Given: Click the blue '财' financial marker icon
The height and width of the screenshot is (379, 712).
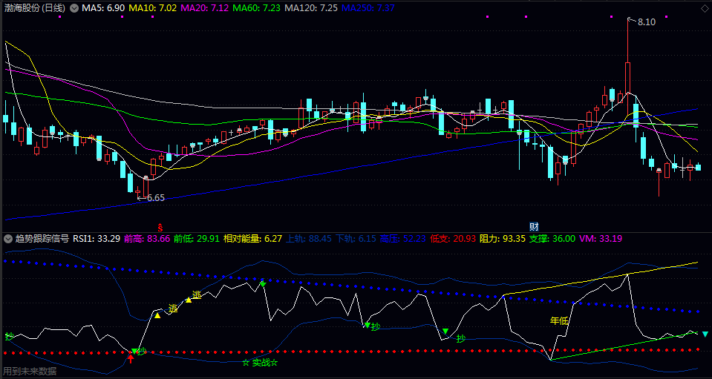Looking at the screenshot, I should 533,225.
